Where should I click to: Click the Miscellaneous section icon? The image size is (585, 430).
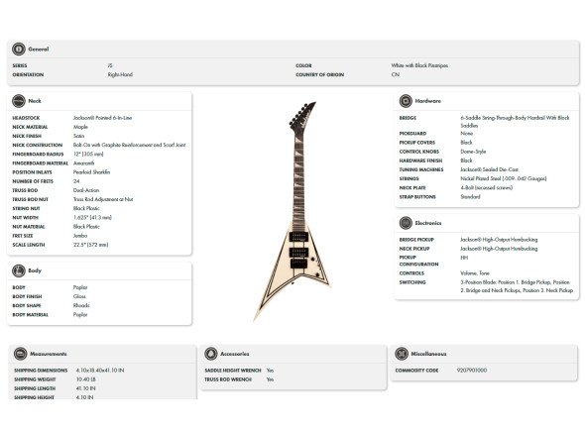click(402, 354)
